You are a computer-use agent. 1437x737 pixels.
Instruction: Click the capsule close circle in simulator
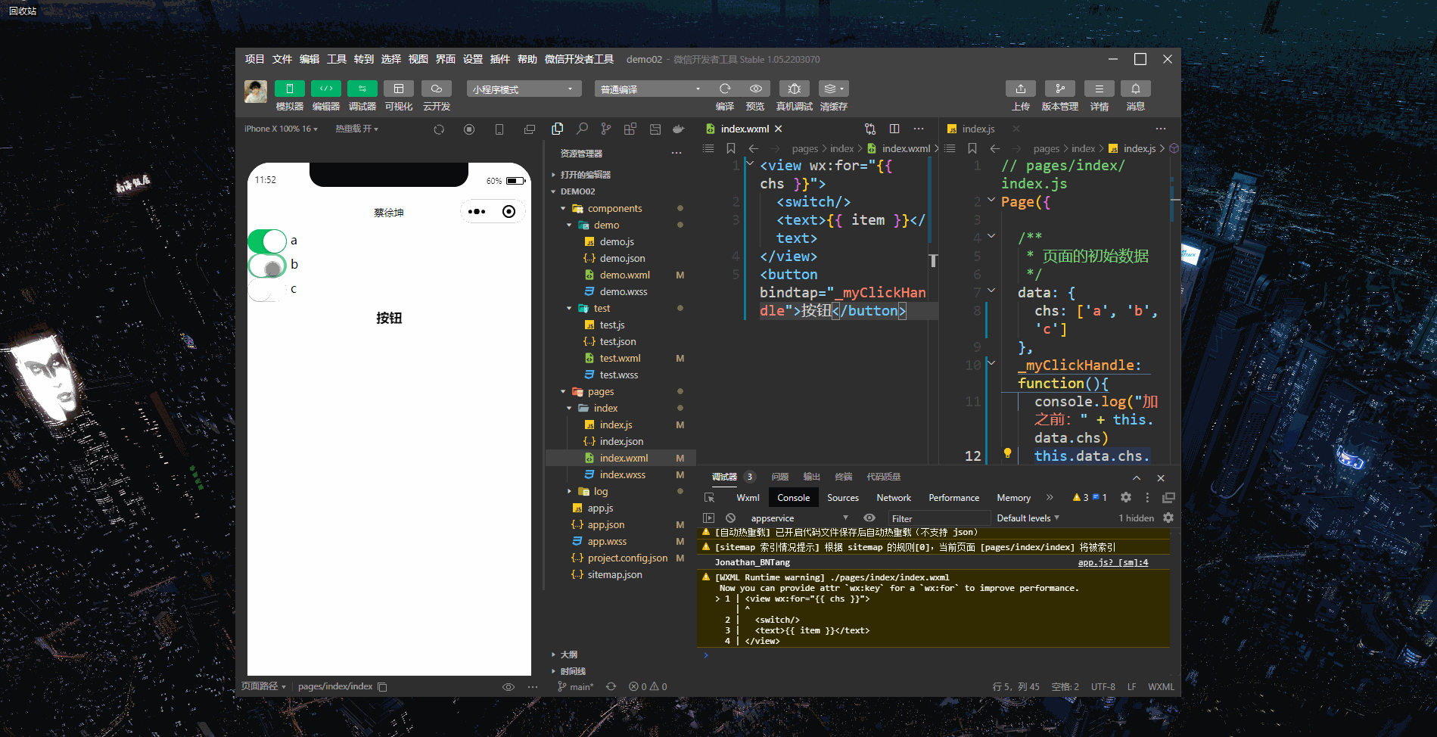click(509, 212)
